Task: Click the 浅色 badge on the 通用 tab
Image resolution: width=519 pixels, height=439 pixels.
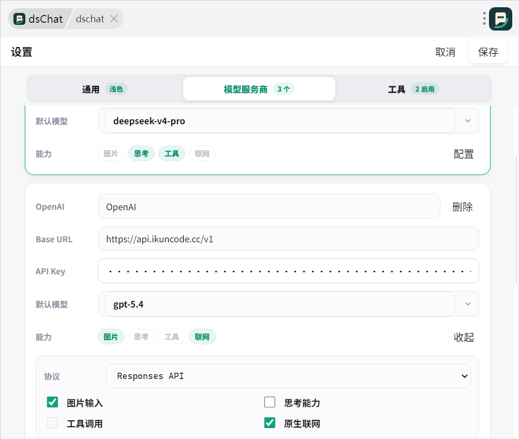Action: pos(116,89)
